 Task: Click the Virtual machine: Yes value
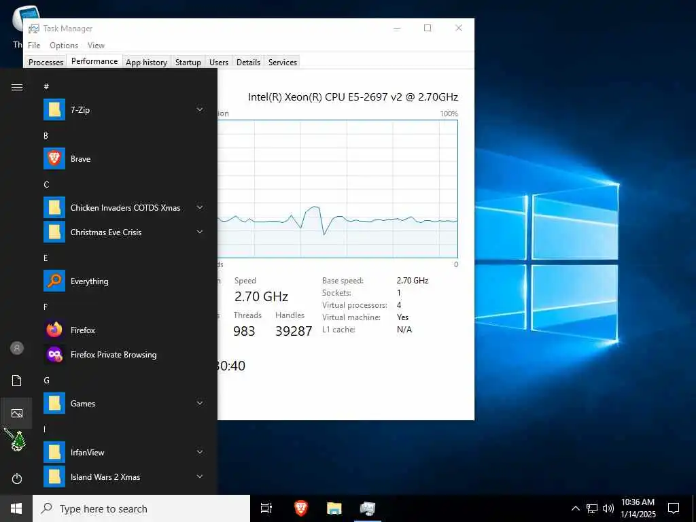pyautogui.click(x=402, y=317)
